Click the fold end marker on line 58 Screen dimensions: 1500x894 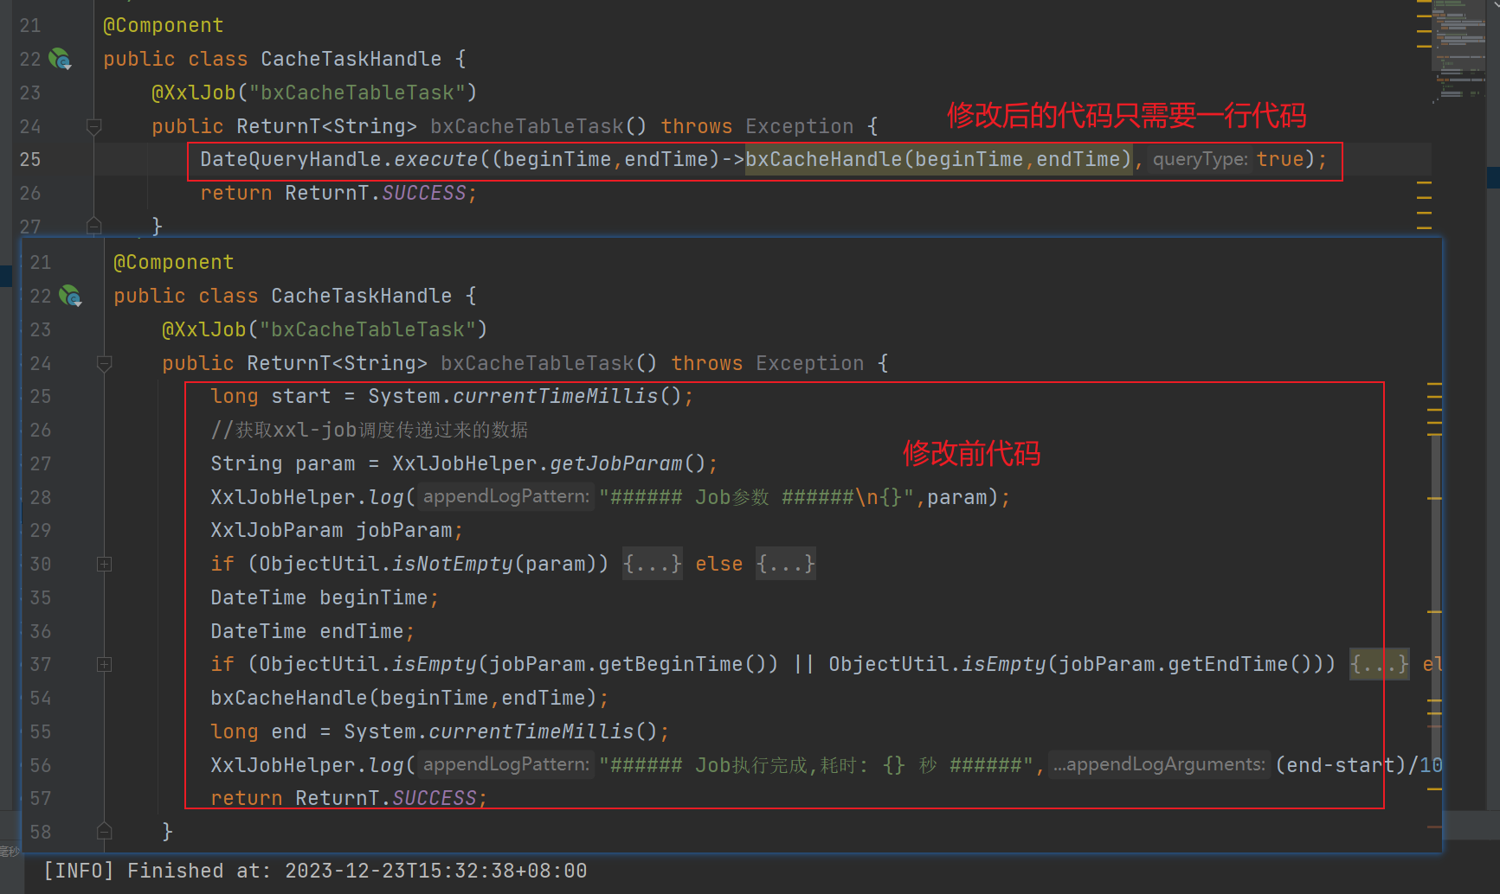(105, 832)
